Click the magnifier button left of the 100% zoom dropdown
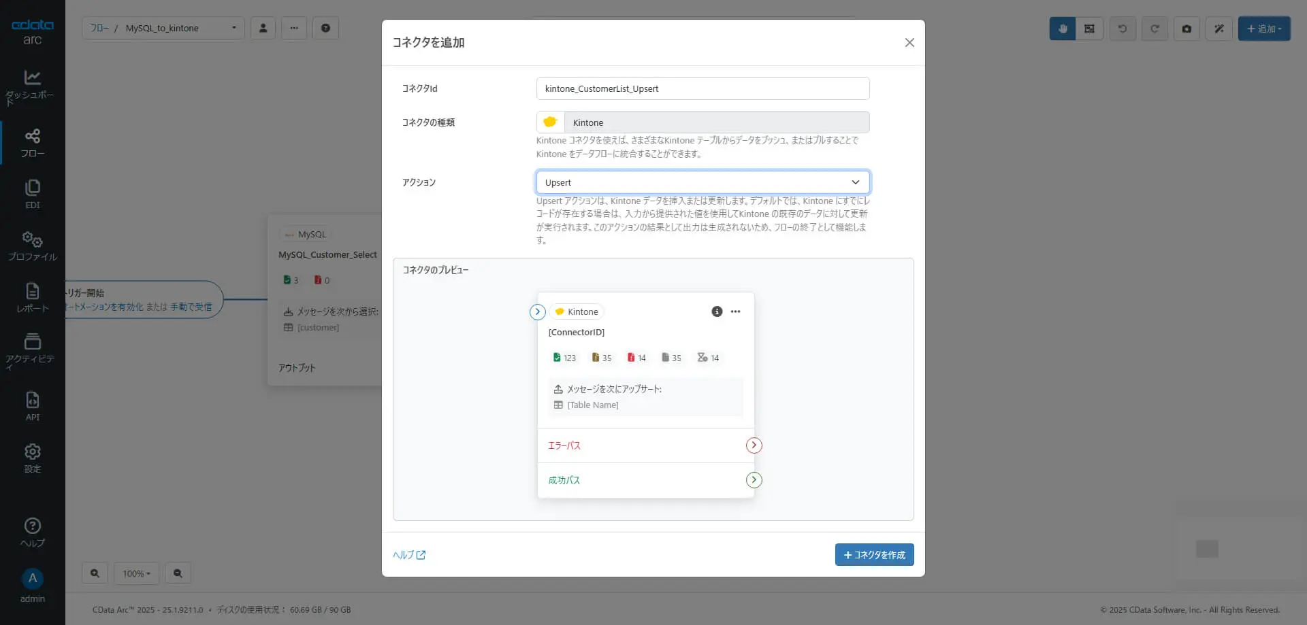The width and height of the screenshot is (1307, 625). tap(95, 573)
